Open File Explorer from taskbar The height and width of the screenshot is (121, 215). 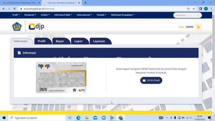[87, 118]
